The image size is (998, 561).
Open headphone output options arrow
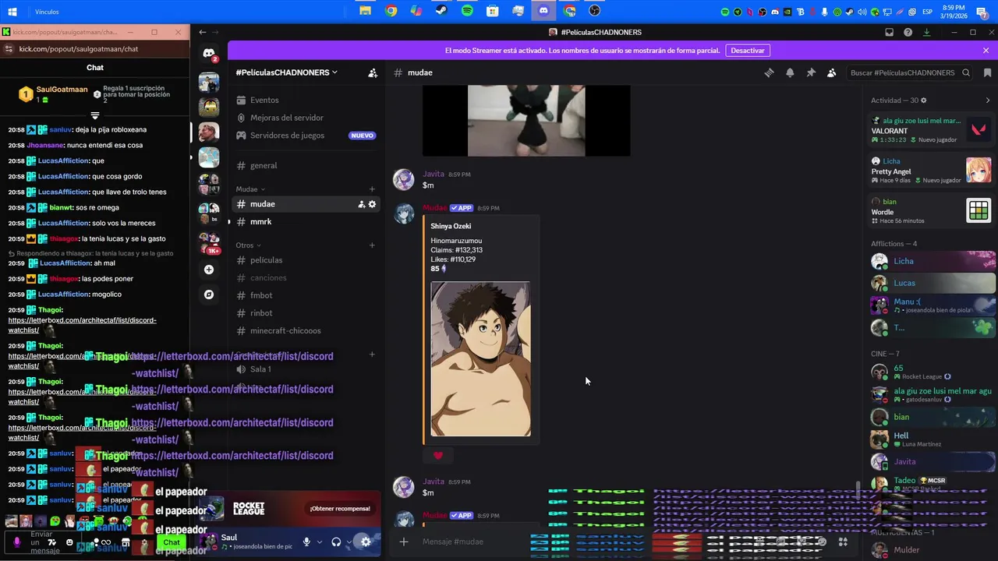click(349, 542)
